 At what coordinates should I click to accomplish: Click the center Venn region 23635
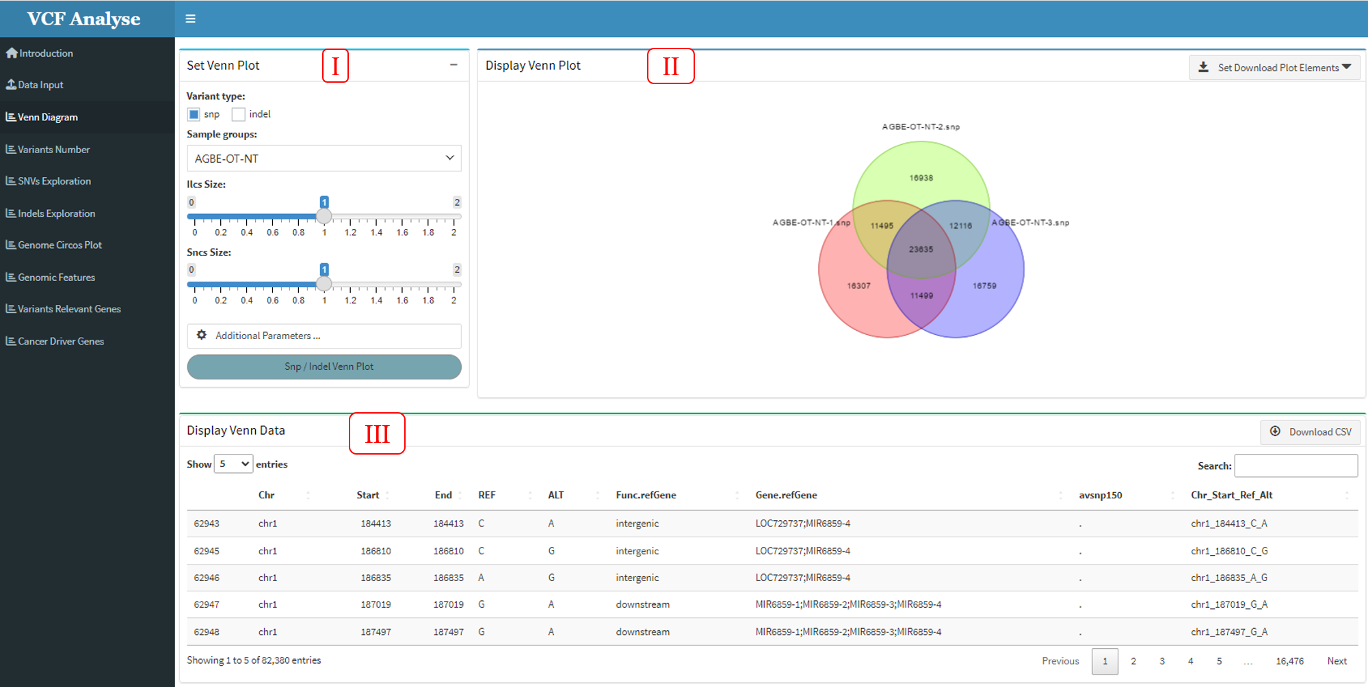[x=921, y=250]
